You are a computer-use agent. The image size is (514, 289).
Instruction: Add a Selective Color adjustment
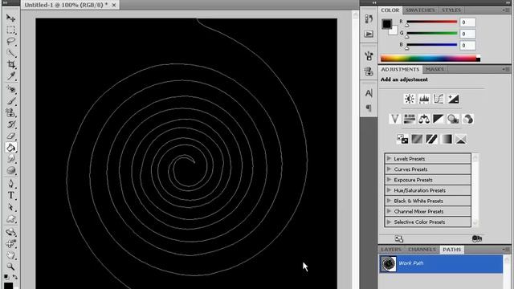click(x=461, y=139)
